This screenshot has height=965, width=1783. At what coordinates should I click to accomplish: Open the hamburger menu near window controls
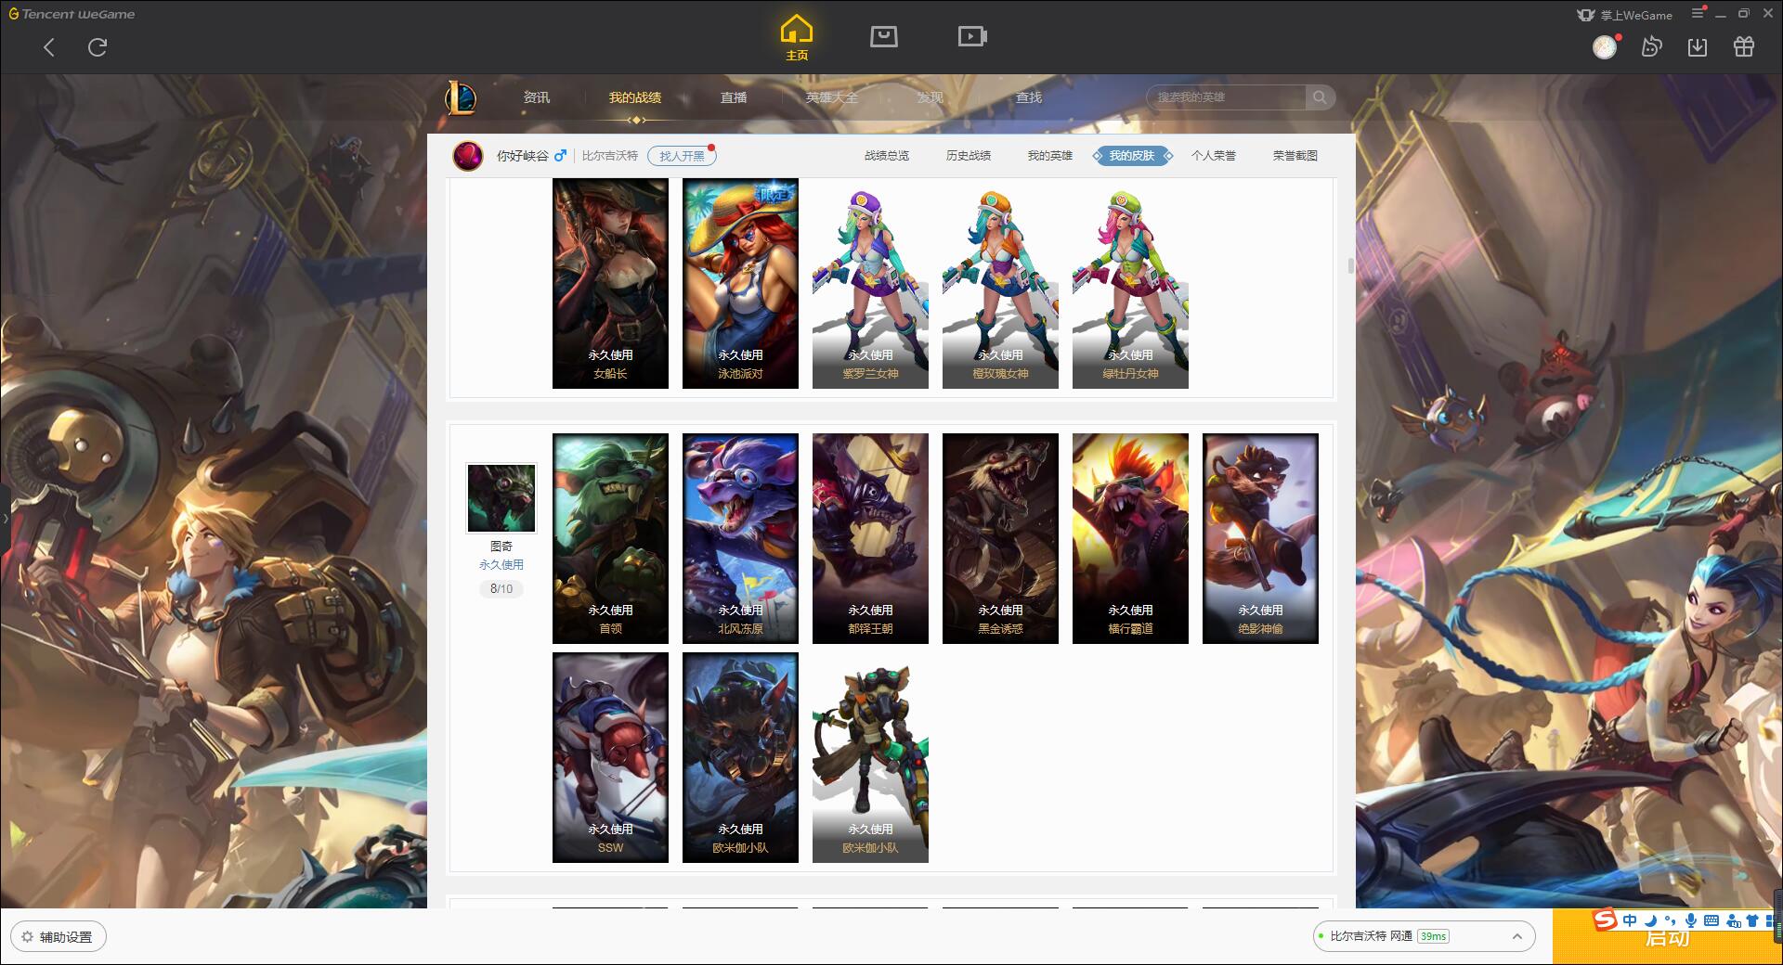point(1698,13)
